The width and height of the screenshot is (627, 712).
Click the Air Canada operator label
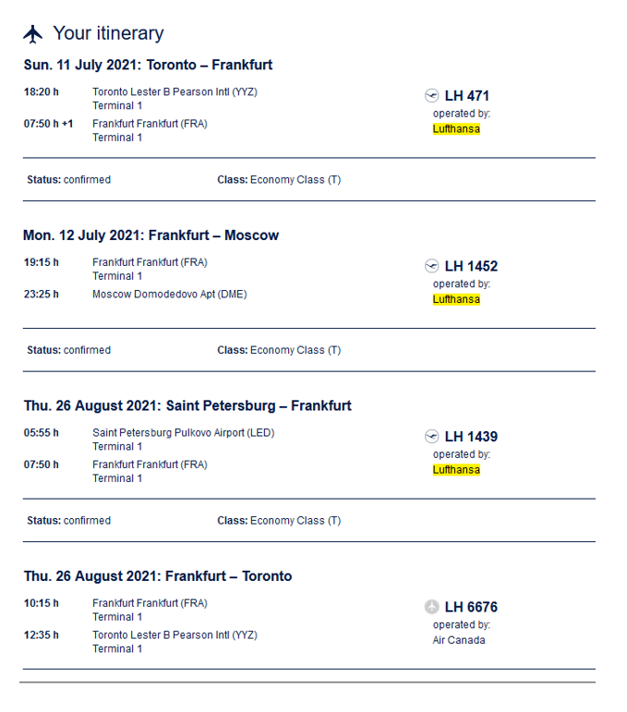[459, 640]
